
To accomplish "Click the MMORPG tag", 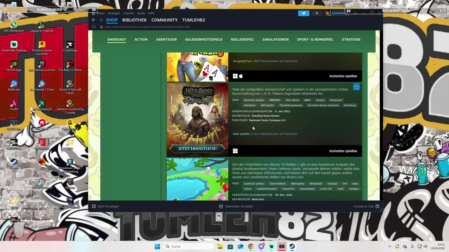I will 275,100.
